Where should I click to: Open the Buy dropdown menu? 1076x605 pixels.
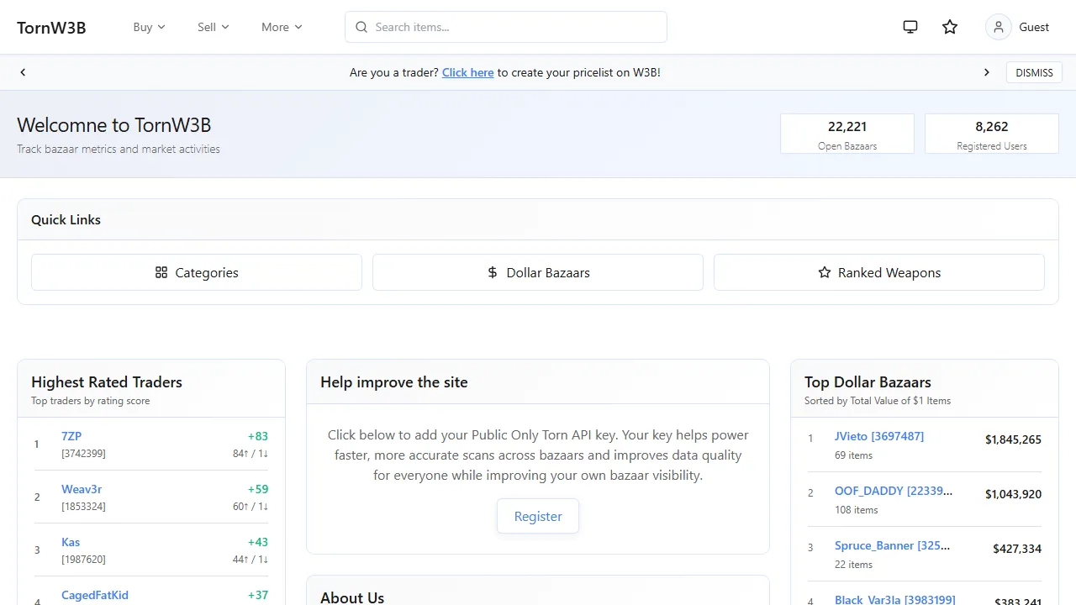149,27
